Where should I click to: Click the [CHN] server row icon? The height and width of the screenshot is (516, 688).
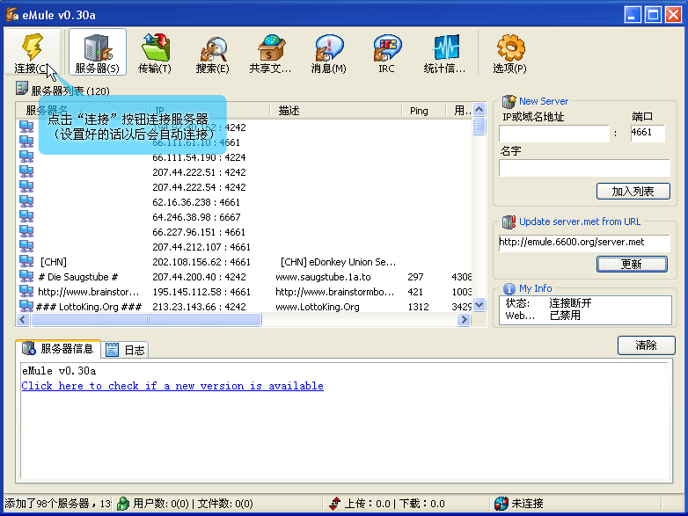coord(26,261)
